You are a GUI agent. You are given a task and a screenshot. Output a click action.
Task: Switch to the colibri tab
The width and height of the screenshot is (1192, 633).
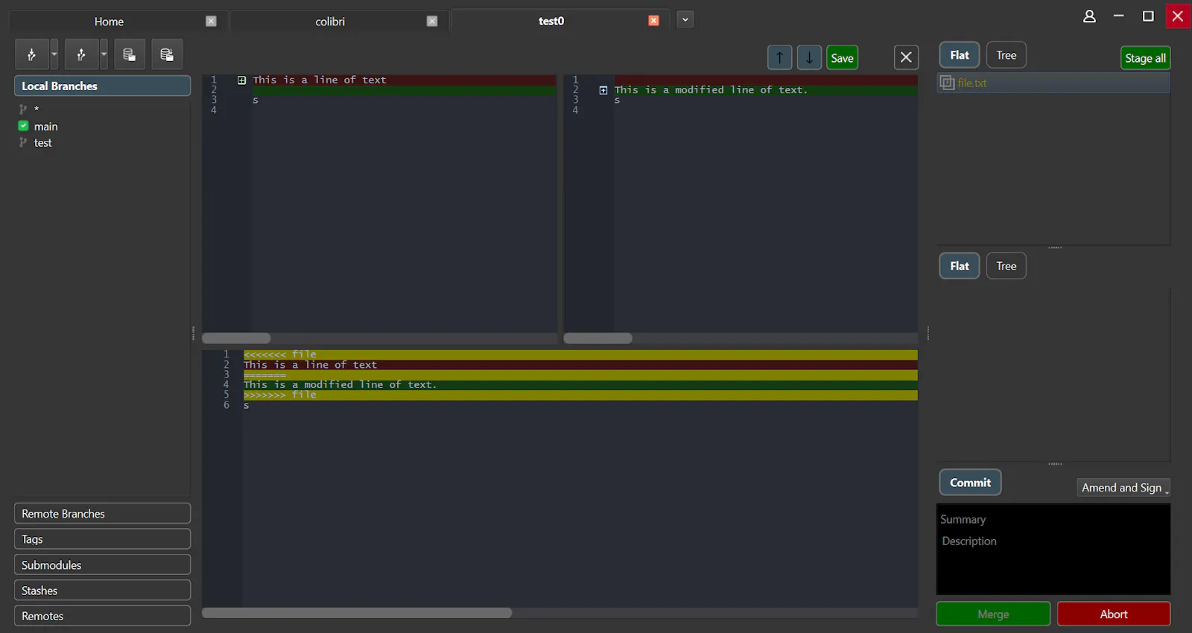click(330, 22)
